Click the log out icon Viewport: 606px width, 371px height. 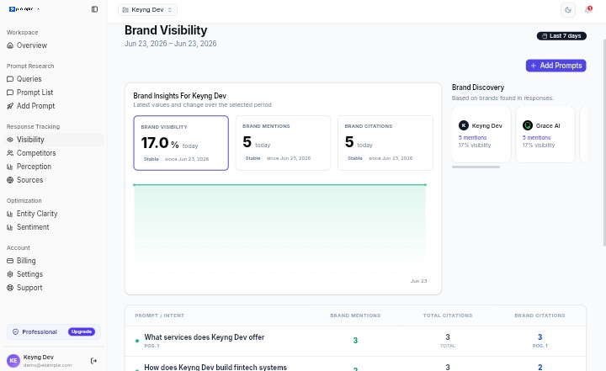point(93,361)
